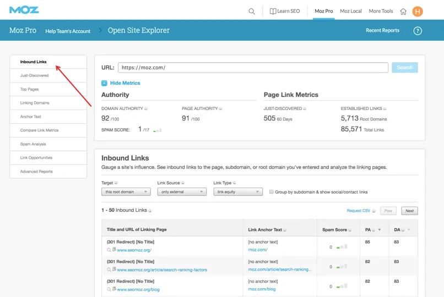Click the Request CSV info icon
The height and width of the screenshot is (297, 444).
point(374,211)
